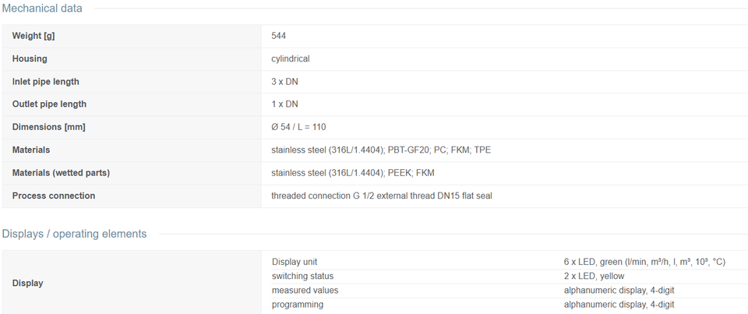Select the Dimensions [mm] label
The image size is (748, 314).
coord(48,127)
